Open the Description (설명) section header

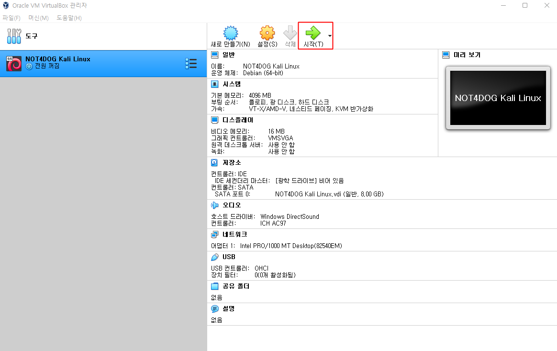pyautogui.click(x=228, y=309)
